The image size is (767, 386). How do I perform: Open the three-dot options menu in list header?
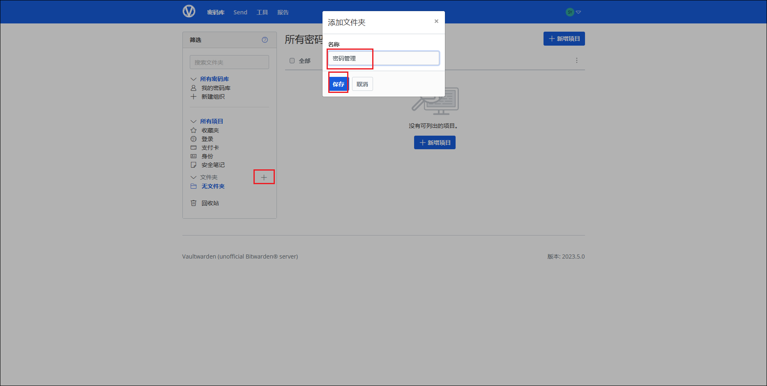tap(576, 60)
